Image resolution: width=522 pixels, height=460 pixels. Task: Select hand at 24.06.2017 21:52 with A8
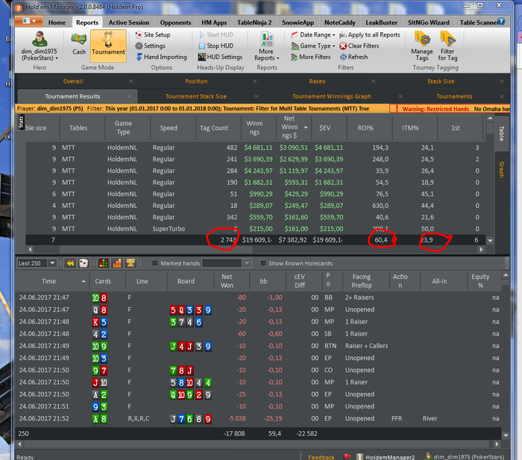(258, 418)
